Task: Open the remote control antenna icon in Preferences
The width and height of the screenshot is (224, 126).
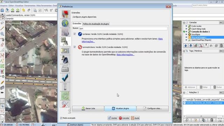Action: (65, 86)
